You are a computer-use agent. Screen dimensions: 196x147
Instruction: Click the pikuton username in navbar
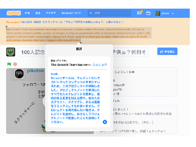[x=165, y=13]
